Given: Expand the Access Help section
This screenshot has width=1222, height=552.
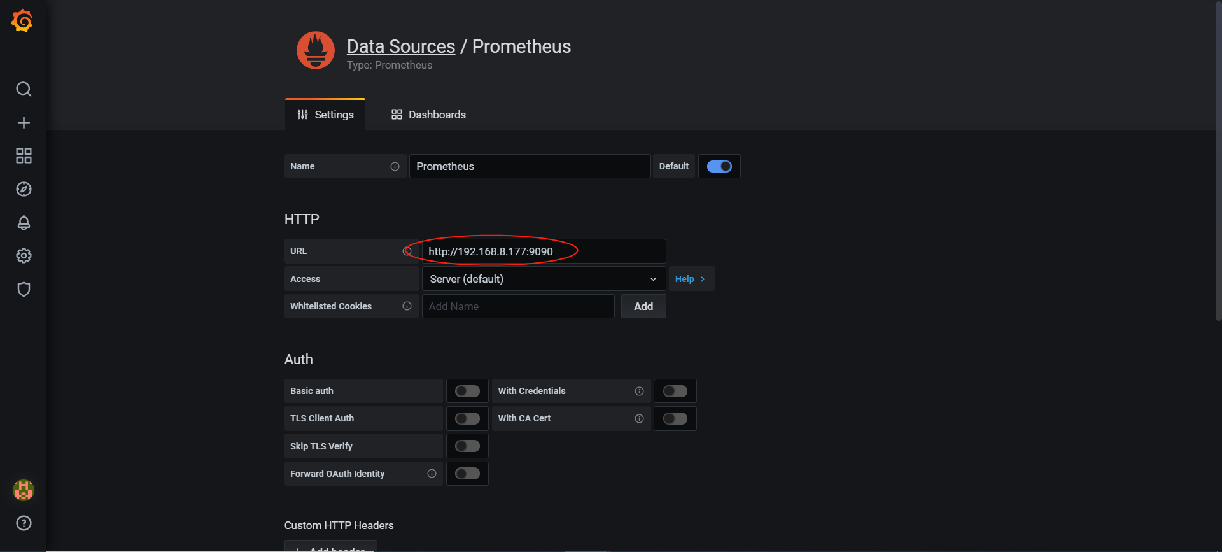Looking at the screenshot, I should point(691,279).
